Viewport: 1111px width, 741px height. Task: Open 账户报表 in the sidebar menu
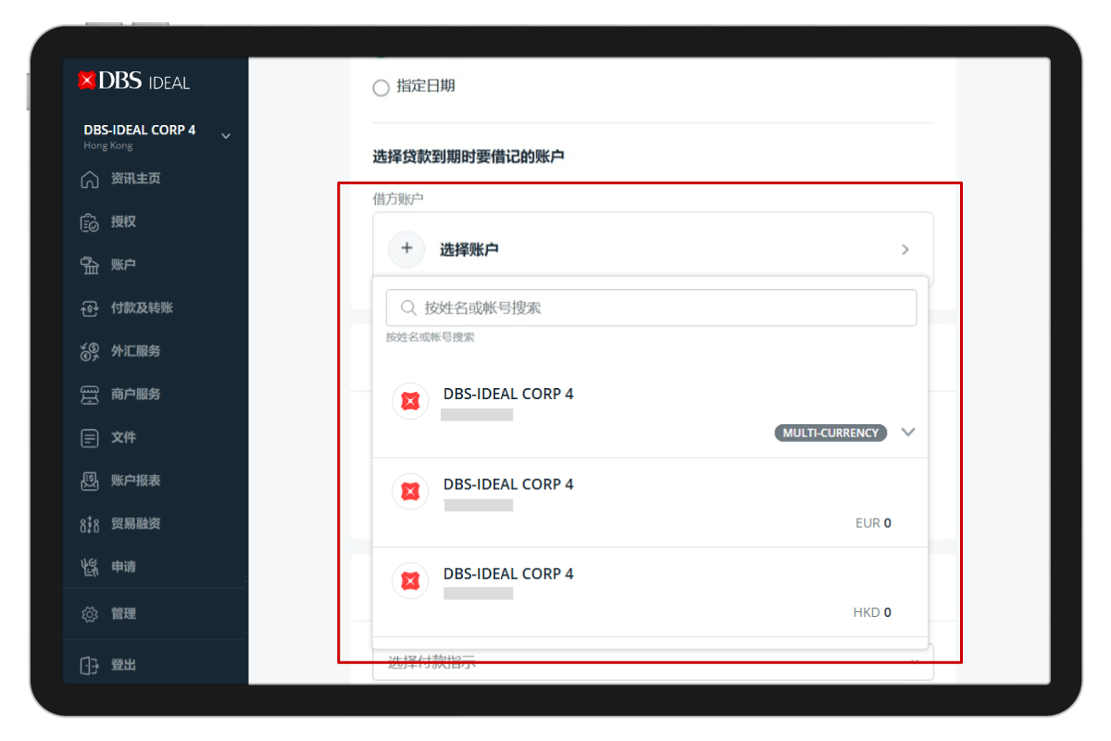pyautogui.click(x=135, y=481)
